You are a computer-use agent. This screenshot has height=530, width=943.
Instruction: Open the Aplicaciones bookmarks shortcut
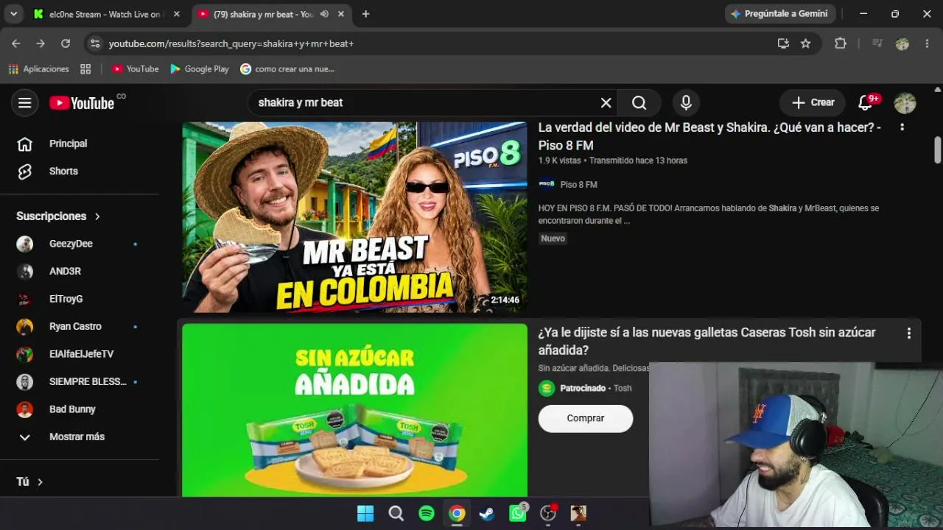click(x=39, y=69)
